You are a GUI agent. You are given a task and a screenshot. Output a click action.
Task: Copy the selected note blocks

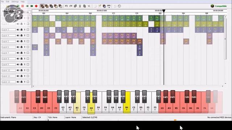pos(75,6)
